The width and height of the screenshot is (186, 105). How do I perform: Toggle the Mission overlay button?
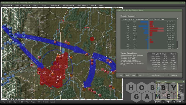coord(52,102)
